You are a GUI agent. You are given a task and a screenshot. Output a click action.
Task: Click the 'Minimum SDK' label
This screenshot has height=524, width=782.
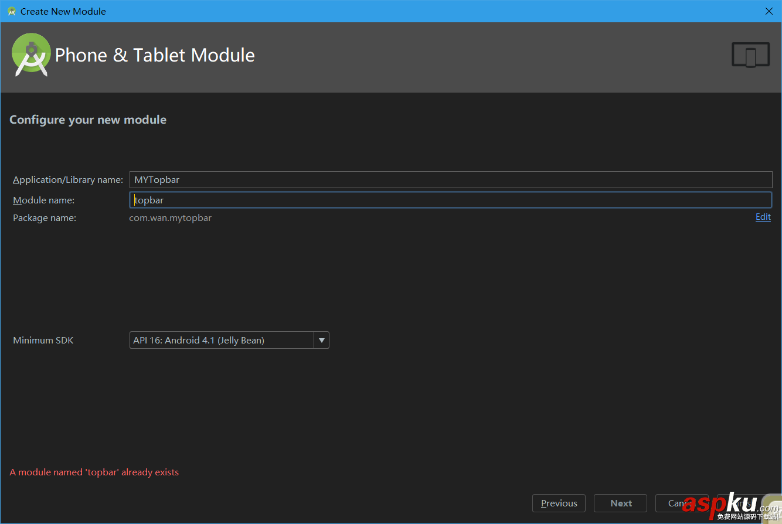(43, 341)
